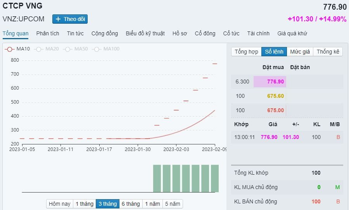
Task: Set chart range to 3 tháng
Action: click(x=108, y=204)
